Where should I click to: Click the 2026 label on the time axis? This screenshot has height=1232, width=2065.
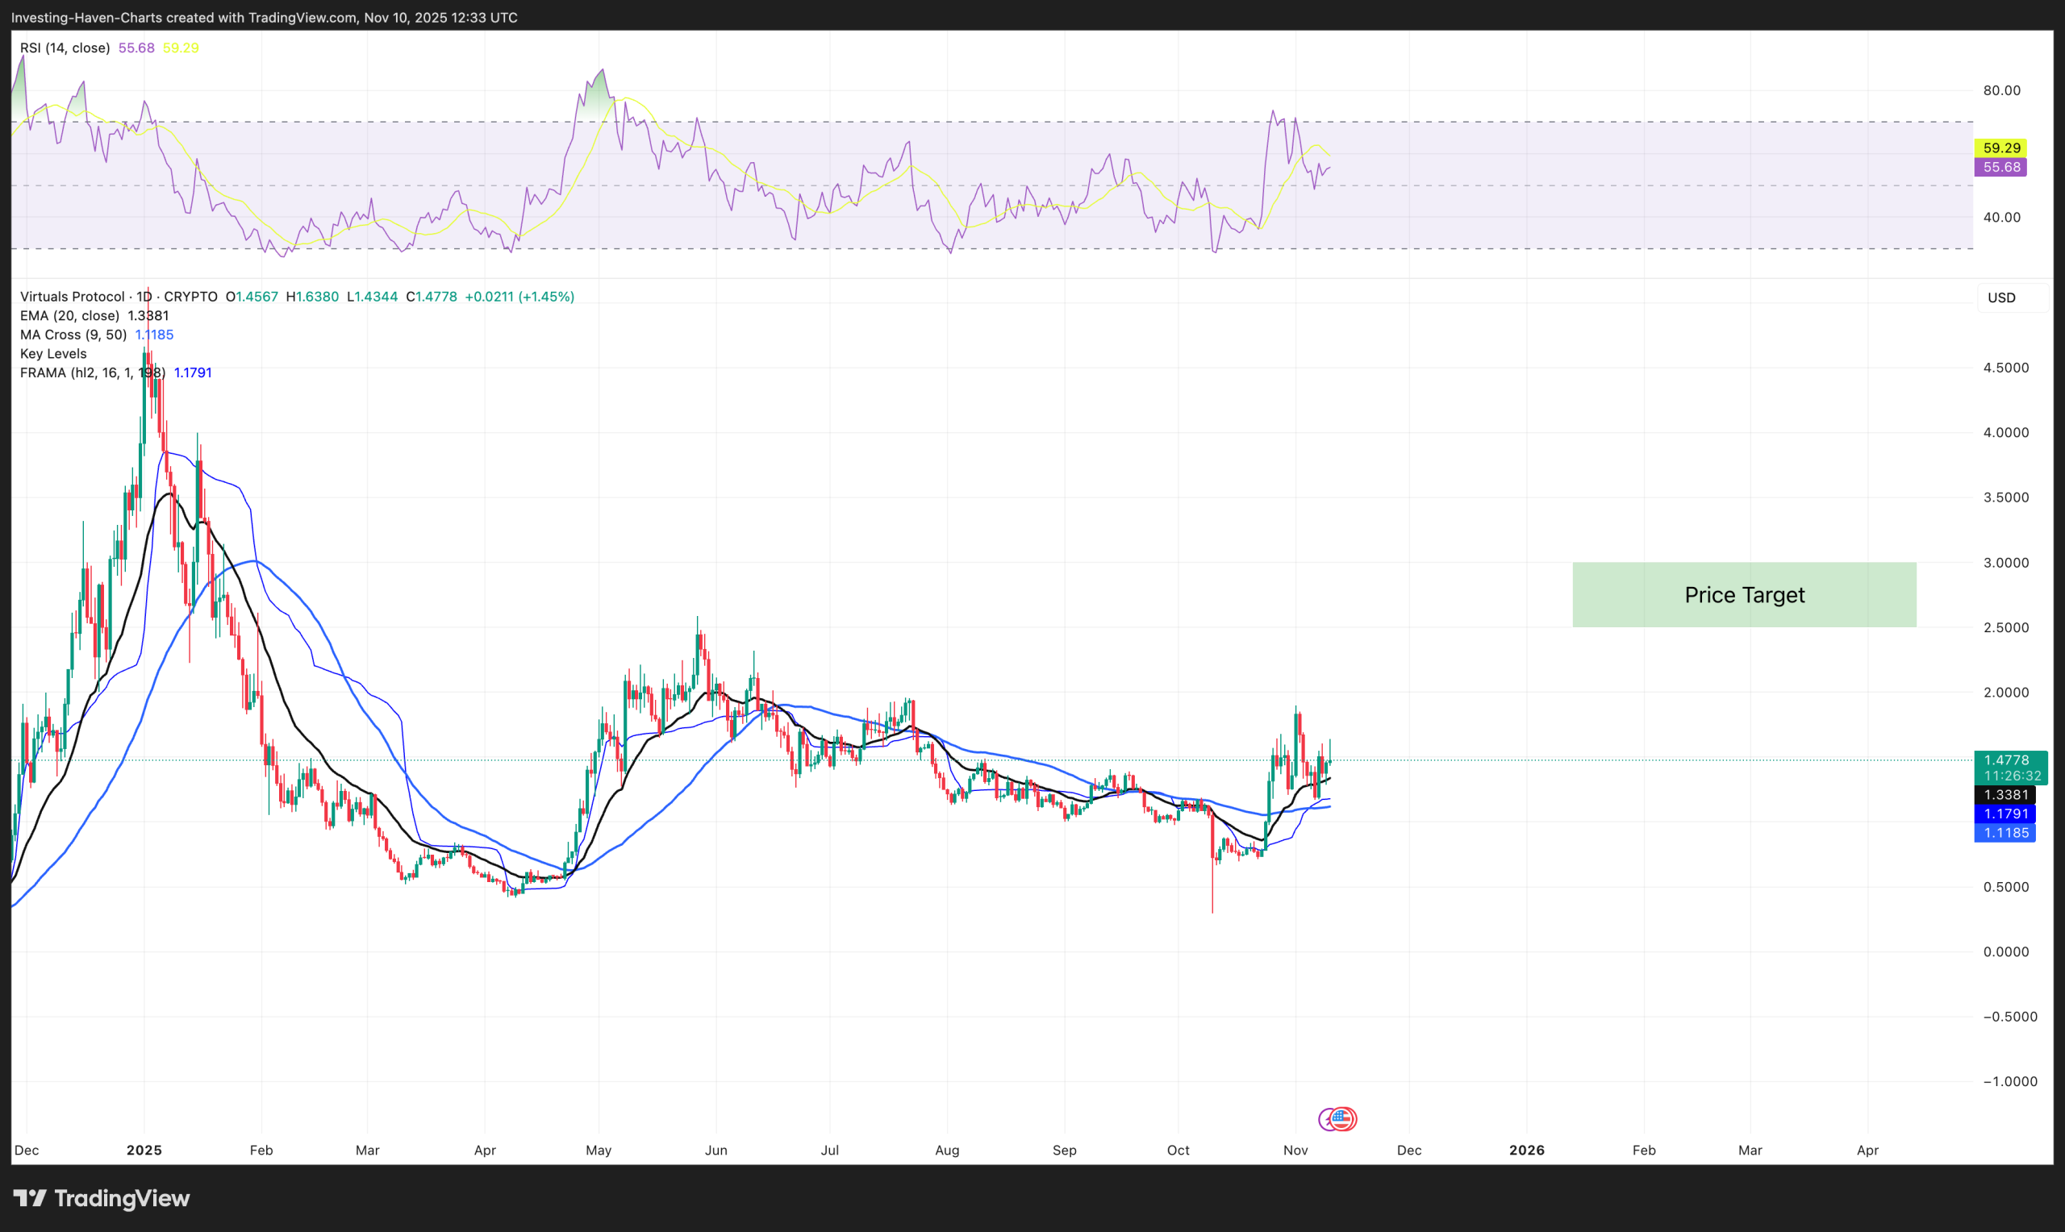[1526, 1150]
